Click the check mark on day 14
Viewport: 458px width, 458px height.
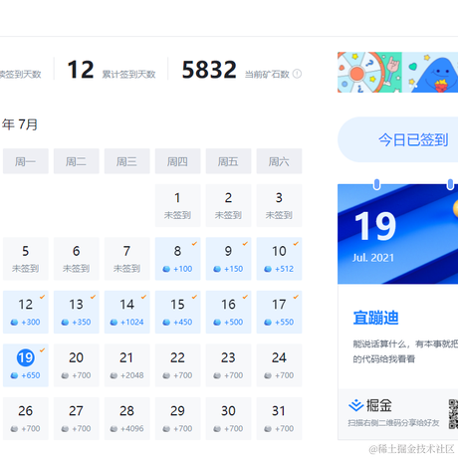coord(143,297)
